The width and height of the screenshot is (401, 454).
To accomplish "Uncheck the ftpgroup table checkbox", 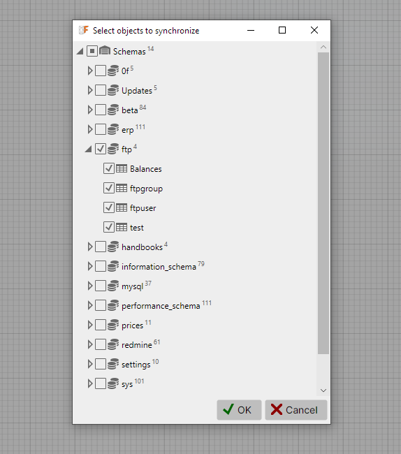I will click(x=109, y=188).
